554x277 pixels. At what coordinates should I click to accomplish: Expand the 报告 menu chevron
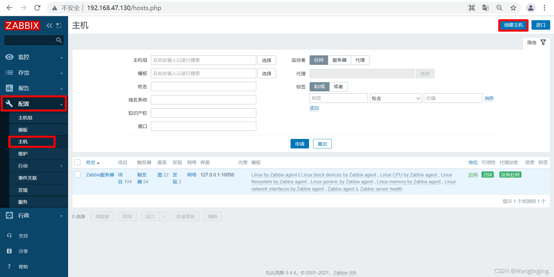pyautogui.click(x=61, y=89)
